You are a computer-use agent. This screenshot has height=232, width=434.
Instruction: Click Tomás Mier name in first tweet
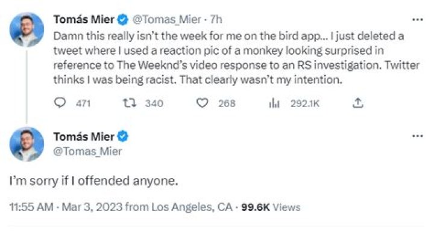tap(84, 20)
